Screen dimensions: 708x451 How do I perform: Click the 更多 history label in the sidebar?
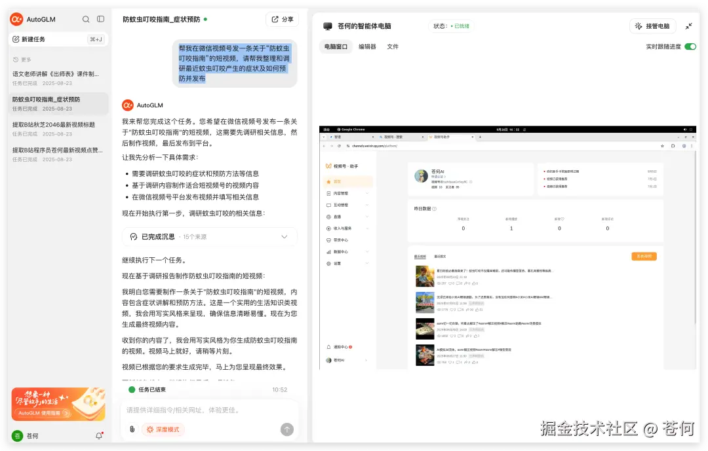(22, 60)
